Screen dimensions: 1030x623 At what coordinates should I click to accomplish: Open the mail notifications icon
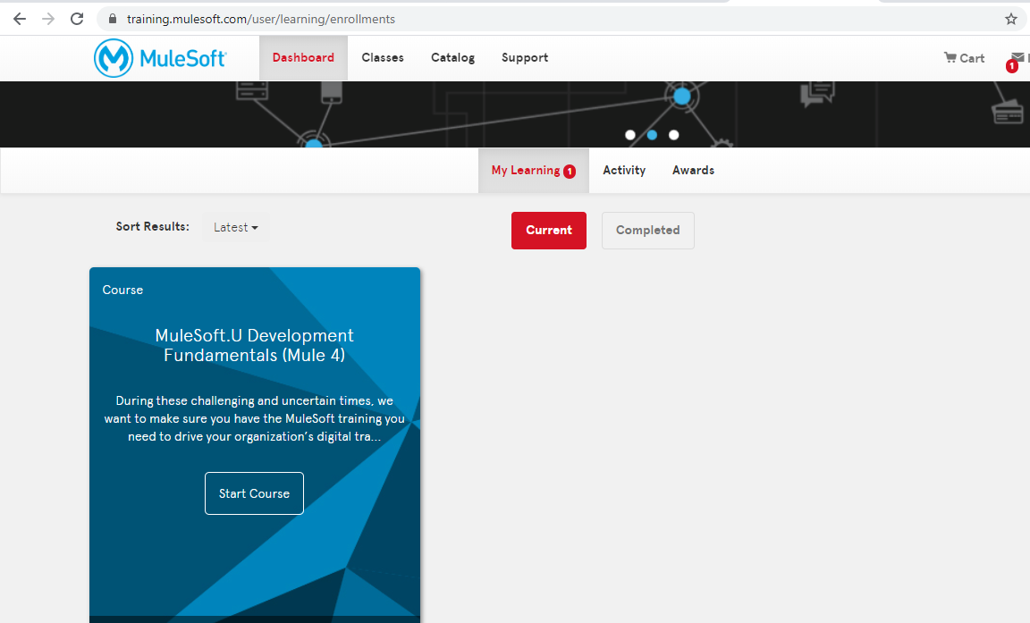pos(1017,59)
